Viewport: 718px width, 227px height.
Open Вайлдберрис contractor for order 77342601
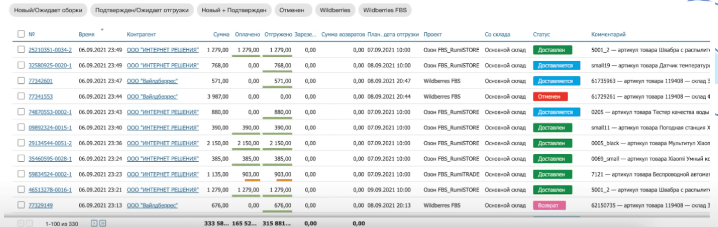[152, 81]
